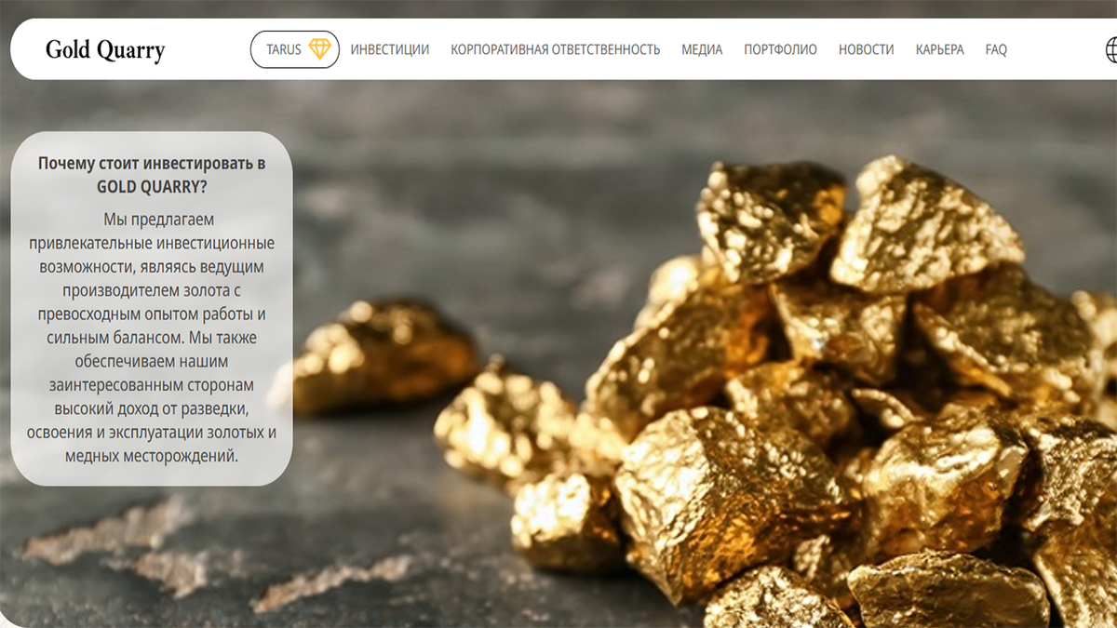
Task: Navigate to НОВОСТИ page
Action: pyautogui.click(x=866, y=49)
